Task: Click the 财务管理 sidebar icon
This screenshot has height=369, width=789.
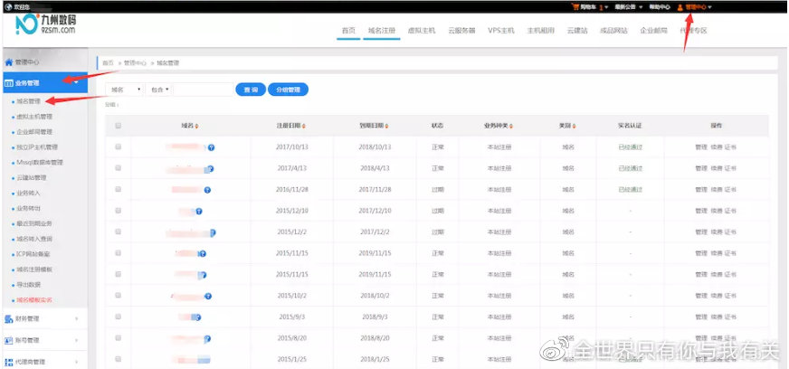Action: coord(9,318)
